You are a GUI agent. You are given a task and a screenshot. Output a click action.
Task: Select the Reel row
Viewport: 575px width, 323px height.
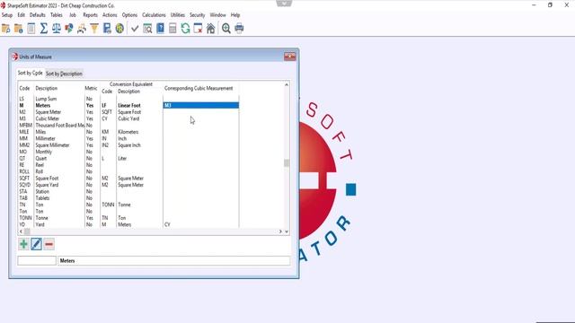click(x=128, y=165)
